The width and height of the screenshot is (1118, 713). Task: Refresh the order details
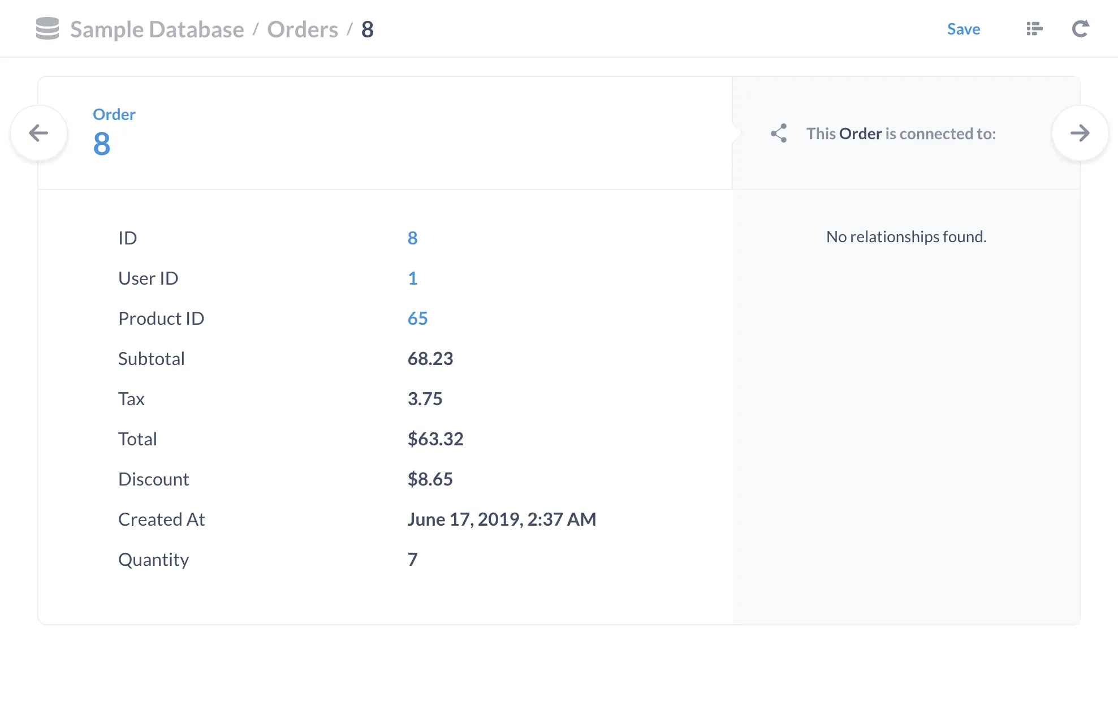1081,28
